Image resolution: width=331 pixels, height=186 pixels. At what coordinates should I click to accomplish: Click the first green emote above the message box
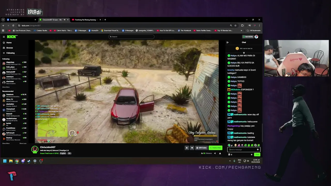pyautogui.click(x=229, y=145)
